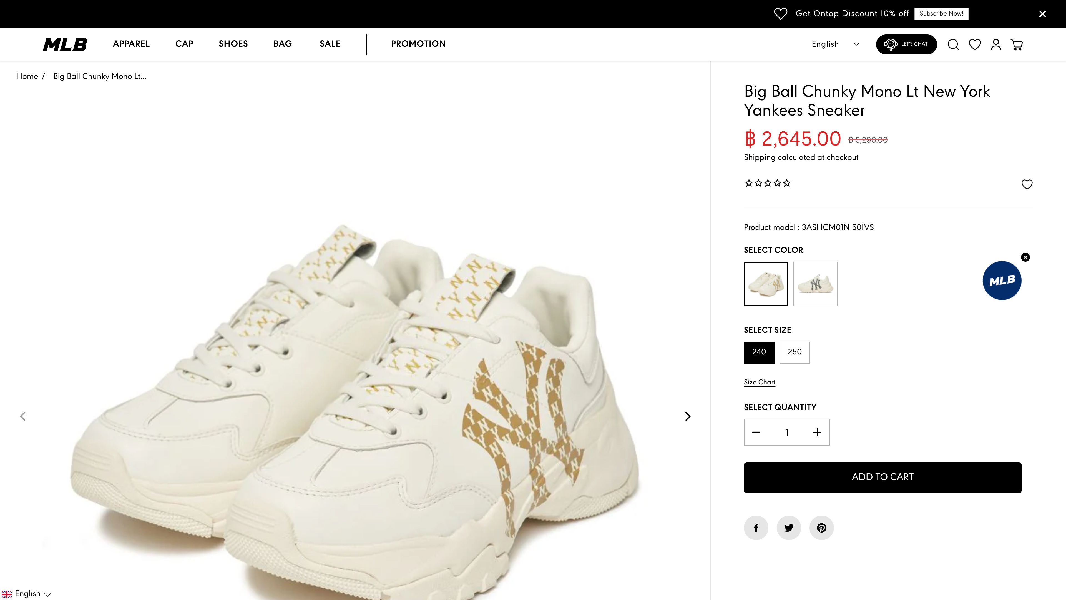This screenshot has width=1066, height=600.
Task: Open the search icon in header
Action: 953,44
